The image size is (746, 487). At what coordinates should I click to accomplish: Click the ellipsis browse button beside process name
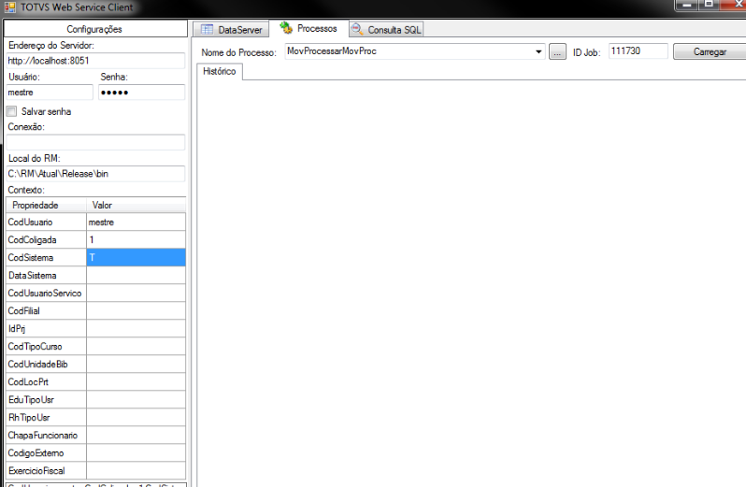pos(557,51)
